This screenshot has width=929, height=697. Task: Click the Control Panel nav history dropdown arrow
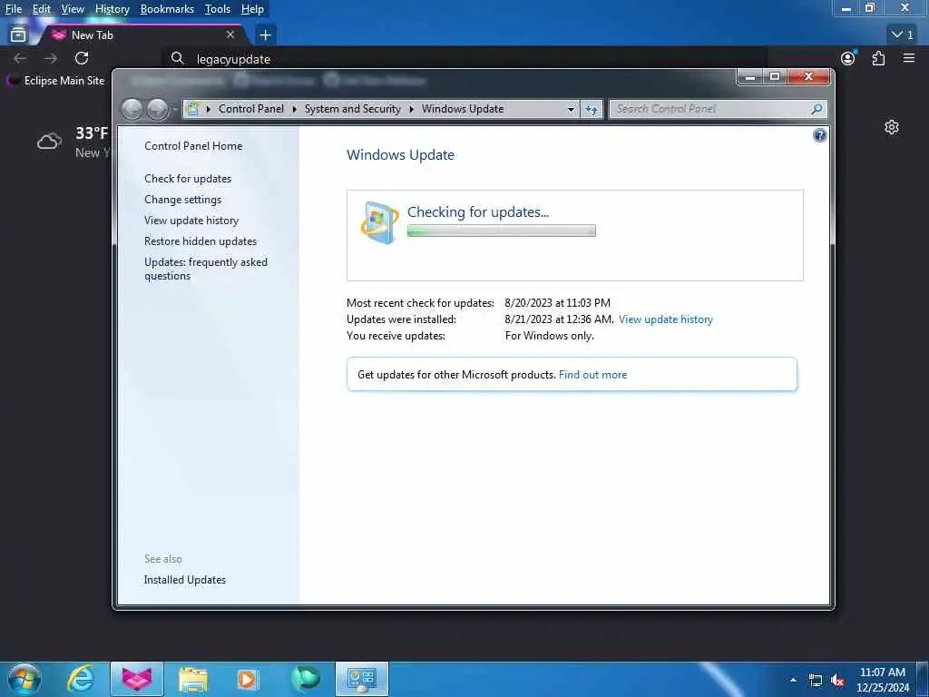tap(174, 110)
